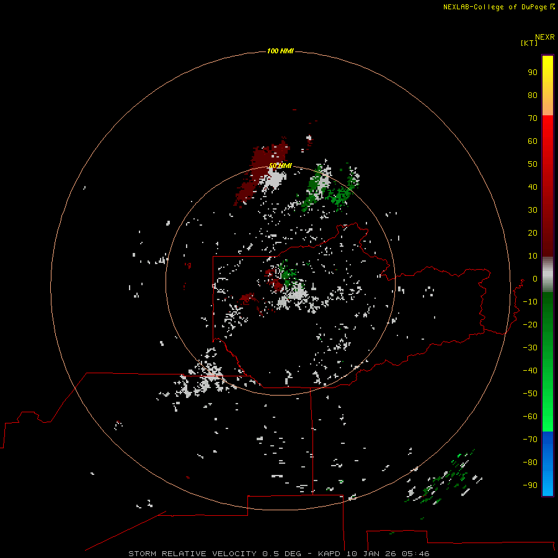Click the 90 value on velocity scale

533,73
